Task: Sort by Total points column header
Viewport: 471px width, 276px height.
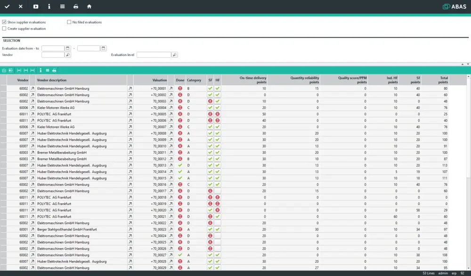Action: click(435, 80)
